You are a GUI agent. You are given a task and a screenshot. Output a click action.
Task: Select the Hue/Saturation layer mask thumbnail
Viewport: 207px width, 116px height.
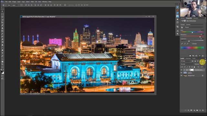click(x=192, y=70)
